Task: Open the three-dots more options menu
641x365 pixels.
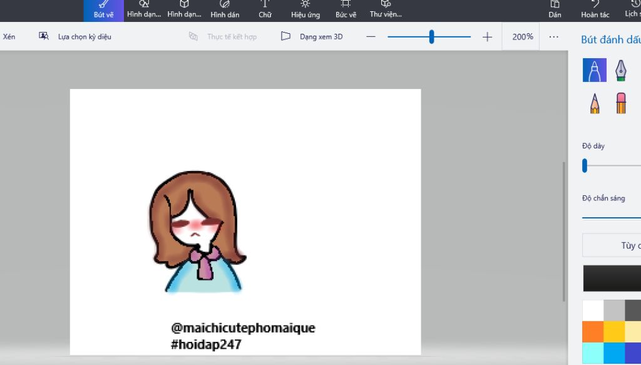Action: (x=553, y=37)
